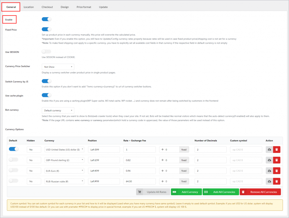Delete the RUB-Russian ruble row
The image size is (289, 218).
pyautogui.click(x=277, y=181)
